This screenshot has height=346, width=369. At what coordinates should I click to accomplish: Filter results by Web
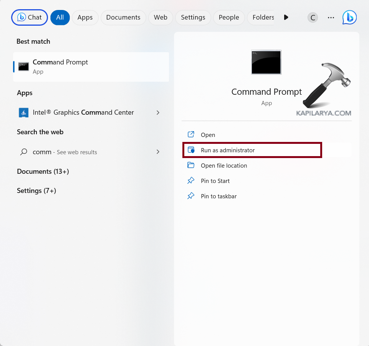(x=161, y=17)
